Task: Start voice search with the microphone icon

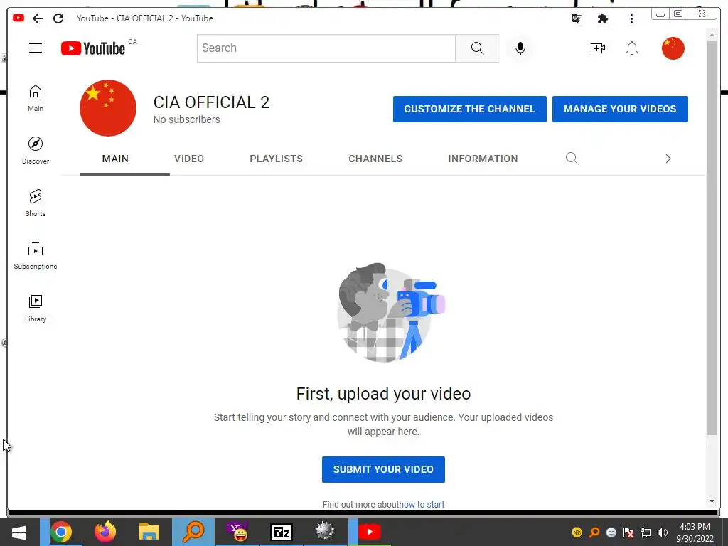Action: point(520,48)
